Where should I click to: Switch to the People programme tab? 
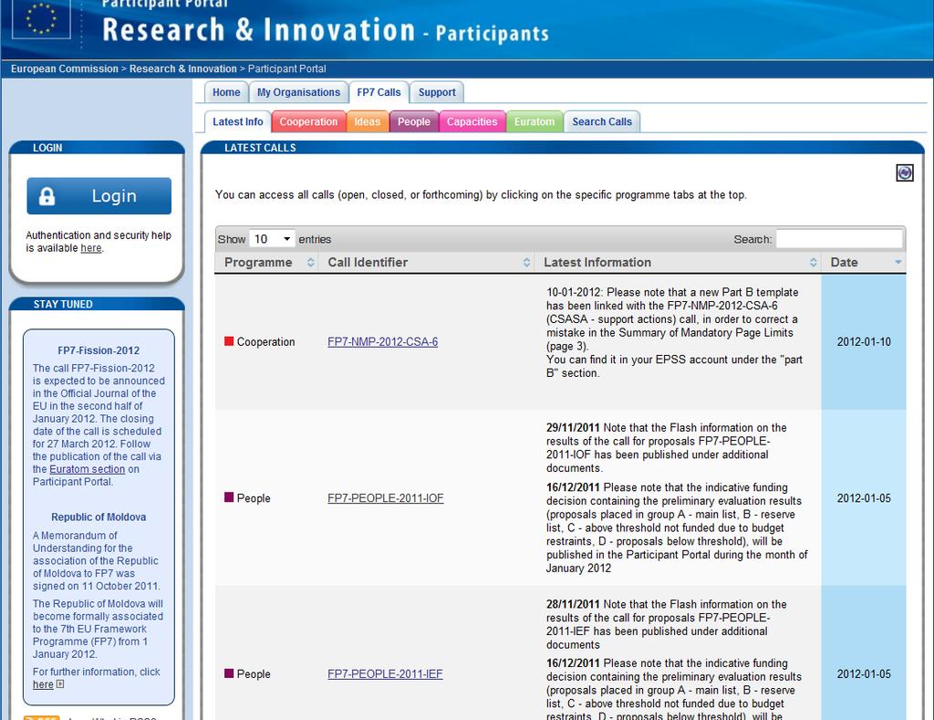(414, 121)
